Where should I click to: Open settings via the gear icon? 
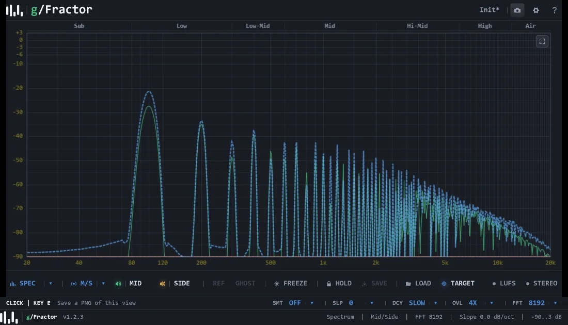(536, 10)
